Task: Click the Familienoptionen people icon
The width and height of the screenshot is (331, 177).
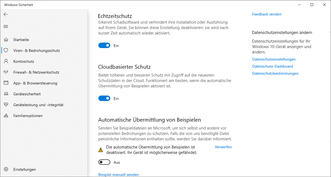Action: [x=6, y=116]
